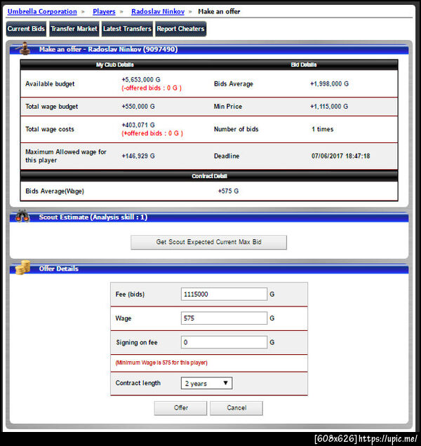Click the My Club Details column header

pyautogui.click(x=114, y=65)
